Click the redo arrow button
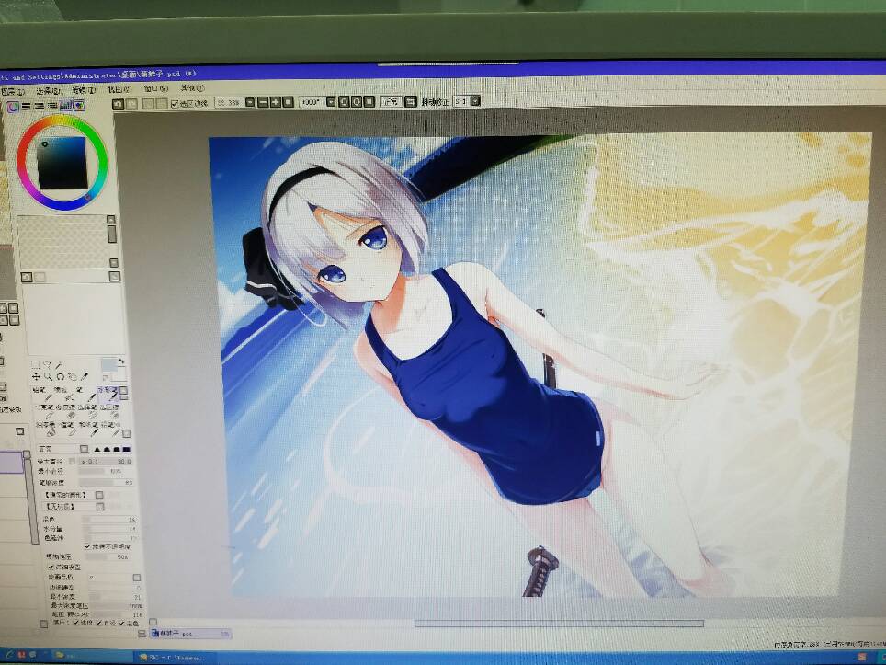886x665 pixels. pyautogui.click(x=131, y=104)
